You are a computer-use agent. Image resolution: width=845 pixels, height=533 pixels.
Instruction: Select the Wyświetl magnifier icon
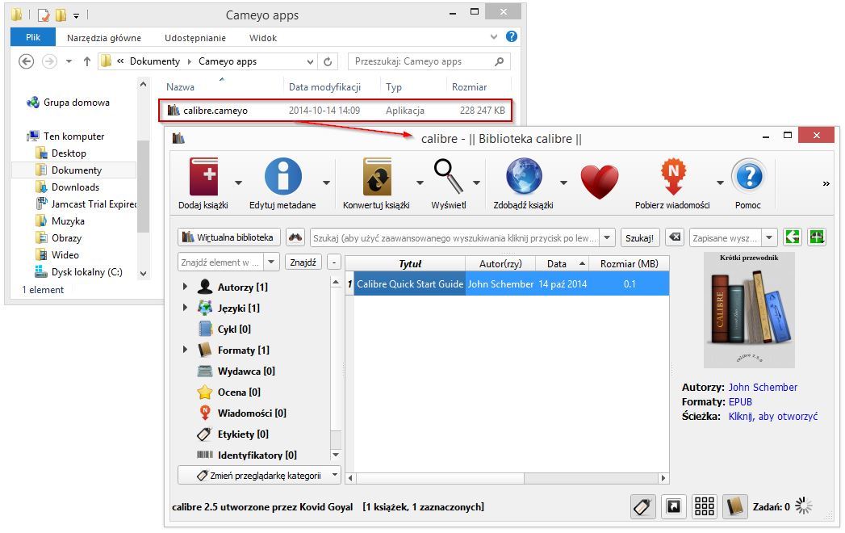(x=449, y=176)
